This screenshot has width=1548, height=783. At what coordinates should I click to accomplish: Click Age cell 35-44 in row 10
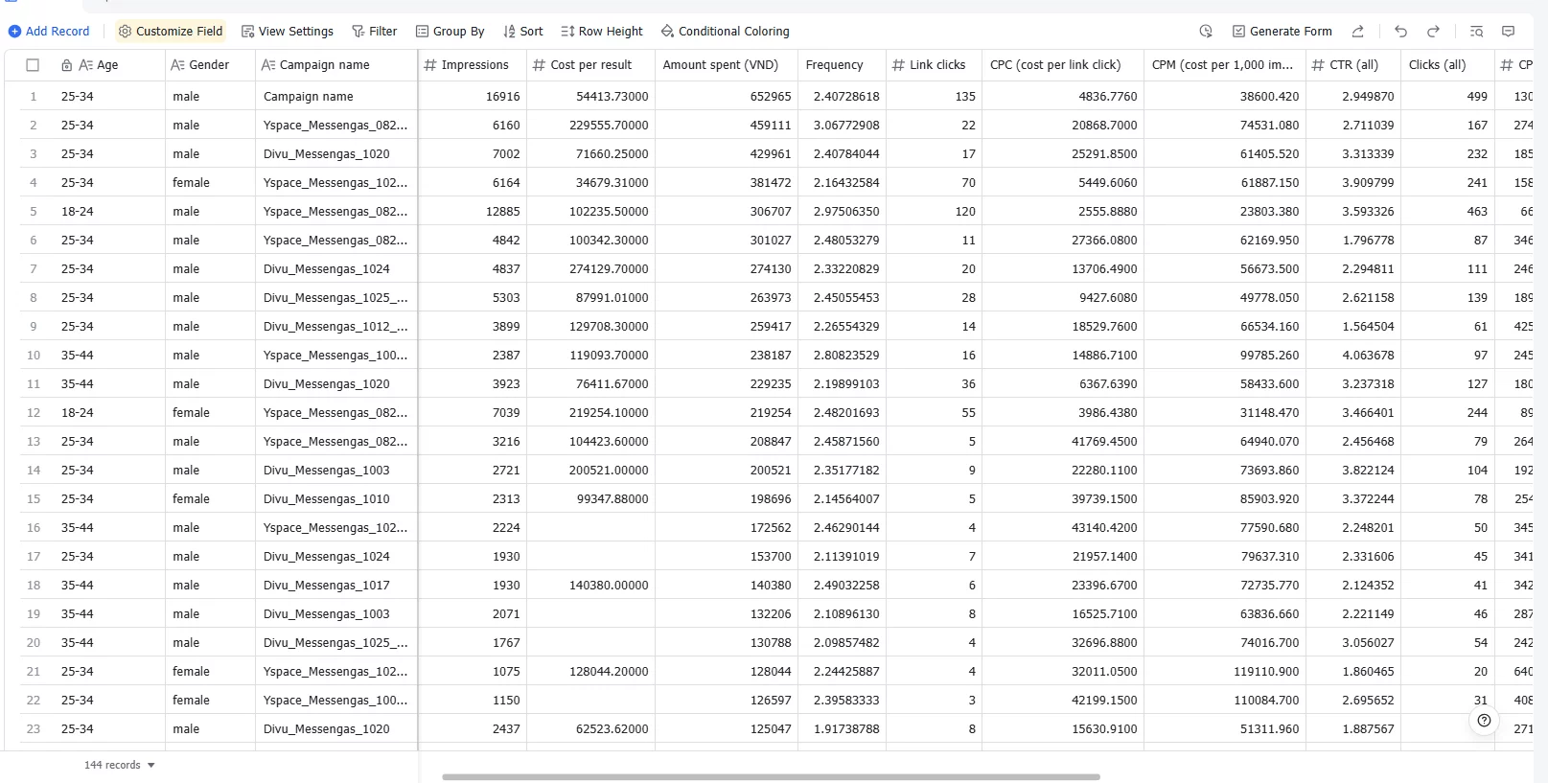pos(109,355)
